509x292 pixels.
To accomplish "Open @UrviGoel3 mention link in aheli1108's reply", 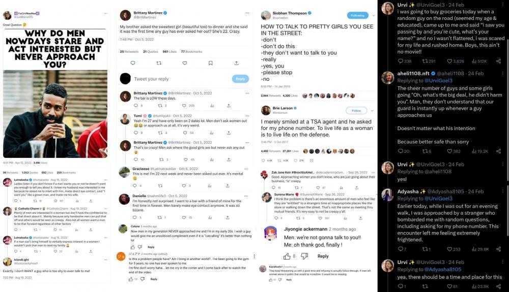I will coord(438,81).
